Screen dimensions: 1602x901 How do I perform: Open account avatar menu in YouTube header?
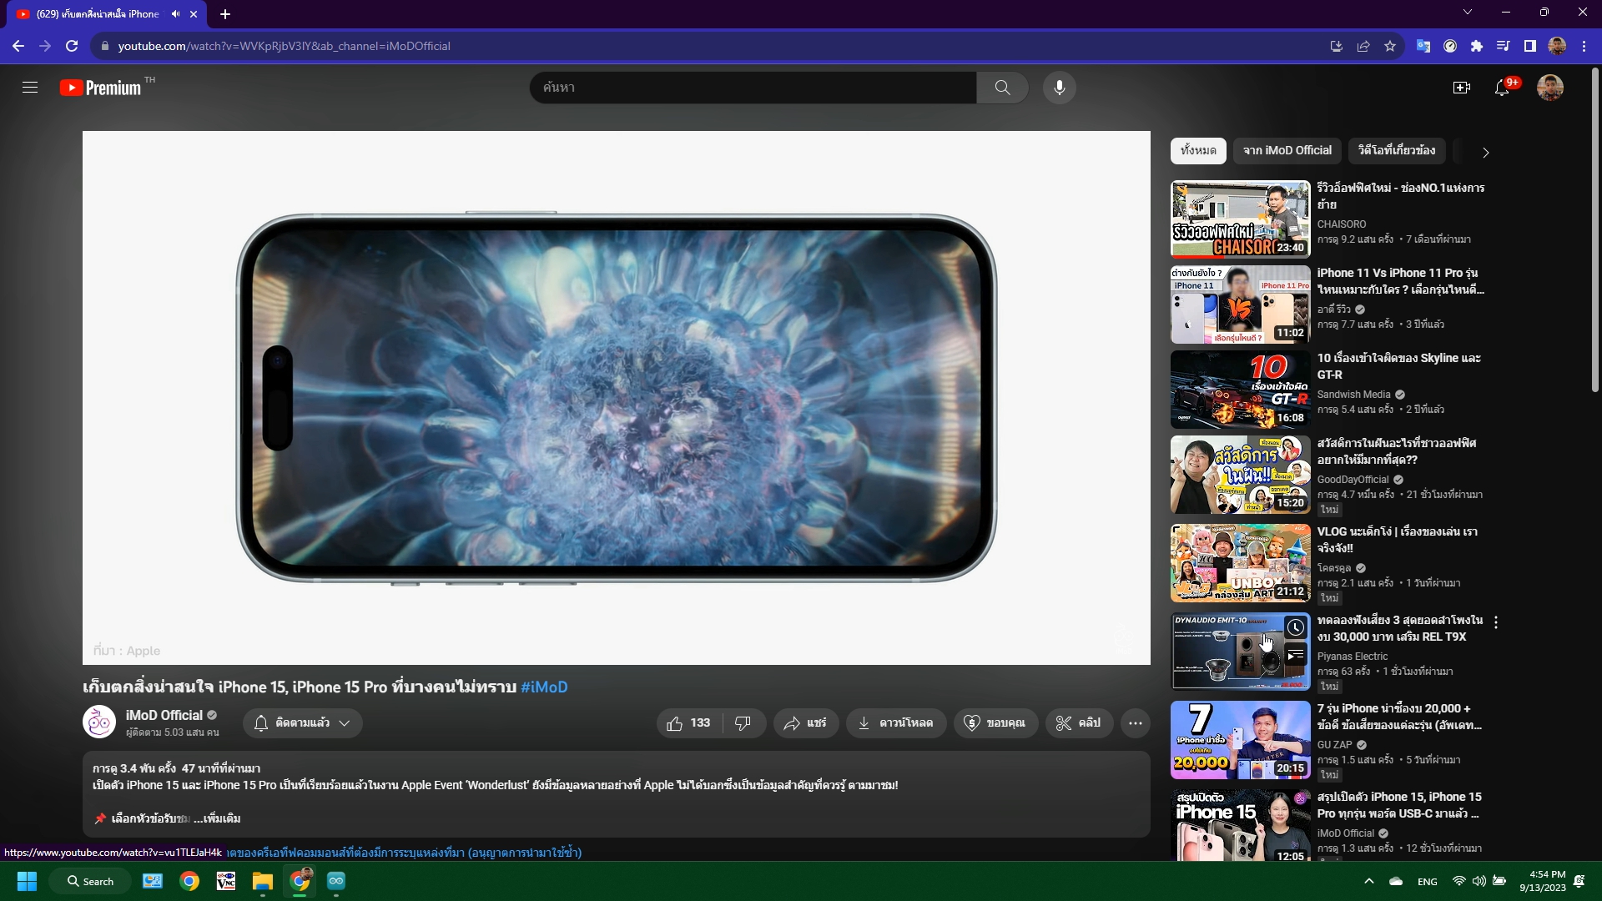[x=1550, y=88]
